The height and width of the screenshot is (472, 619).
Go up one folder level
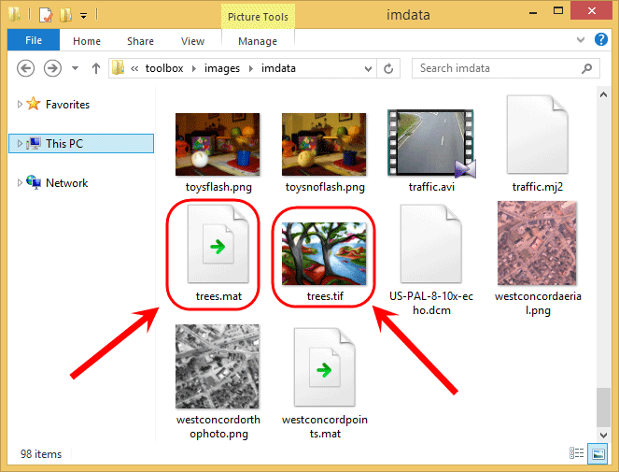tap(96, 68)
